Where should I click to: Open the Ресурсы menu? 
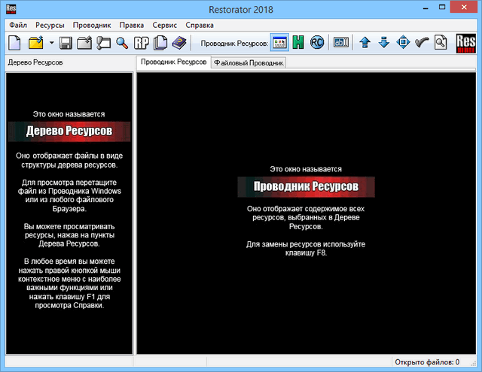click(x=50, y=25)
